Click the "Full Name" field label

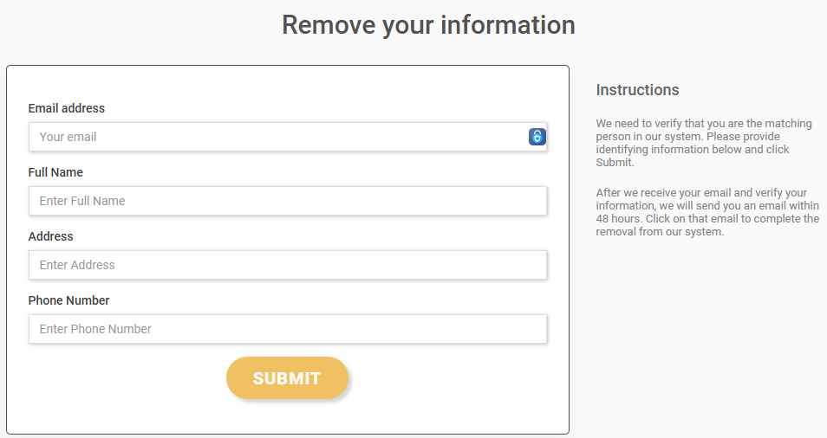(55, 172)
